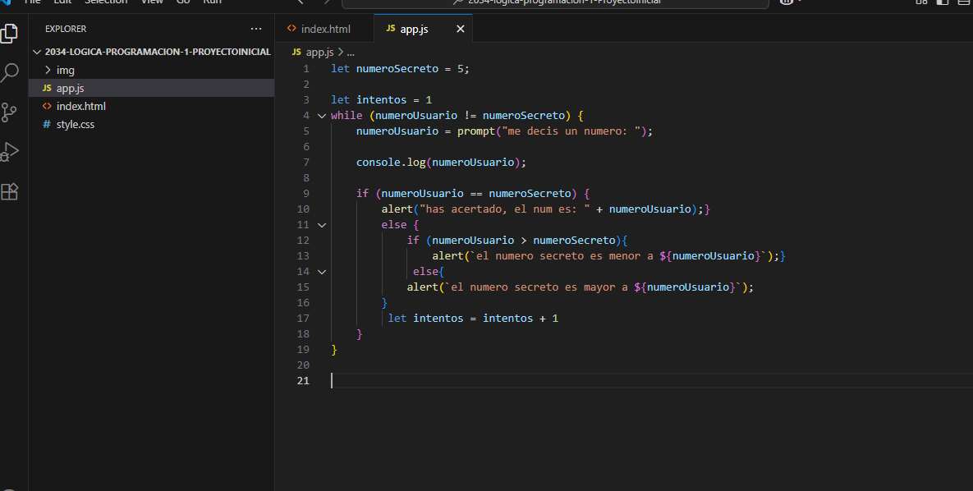This screenshot has height=491, width=973.
Task: Close the app.js editor tab
Action: (x=461, y=29)
